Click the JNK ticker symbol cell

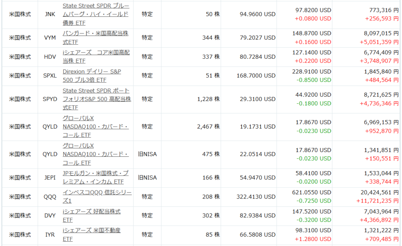[50, 14]
